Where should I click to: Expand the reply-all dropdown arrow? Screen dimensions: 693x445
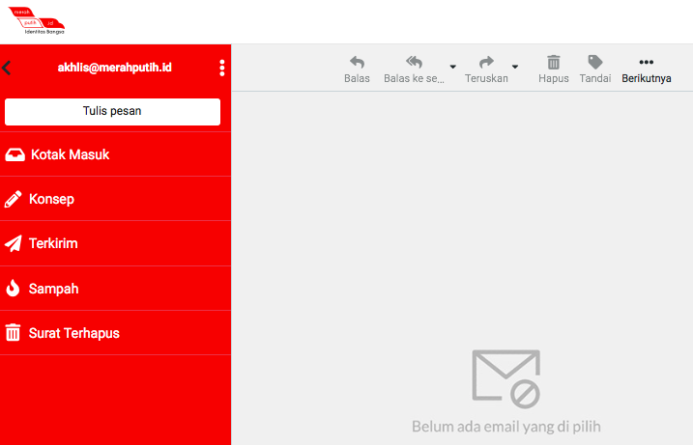point(453,67)
